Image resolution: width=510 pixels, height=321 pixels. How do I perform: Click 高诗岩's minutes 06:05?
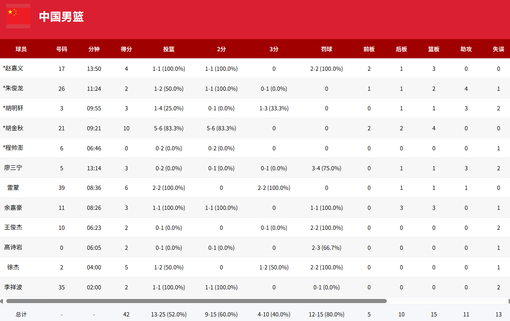[94, 248]
